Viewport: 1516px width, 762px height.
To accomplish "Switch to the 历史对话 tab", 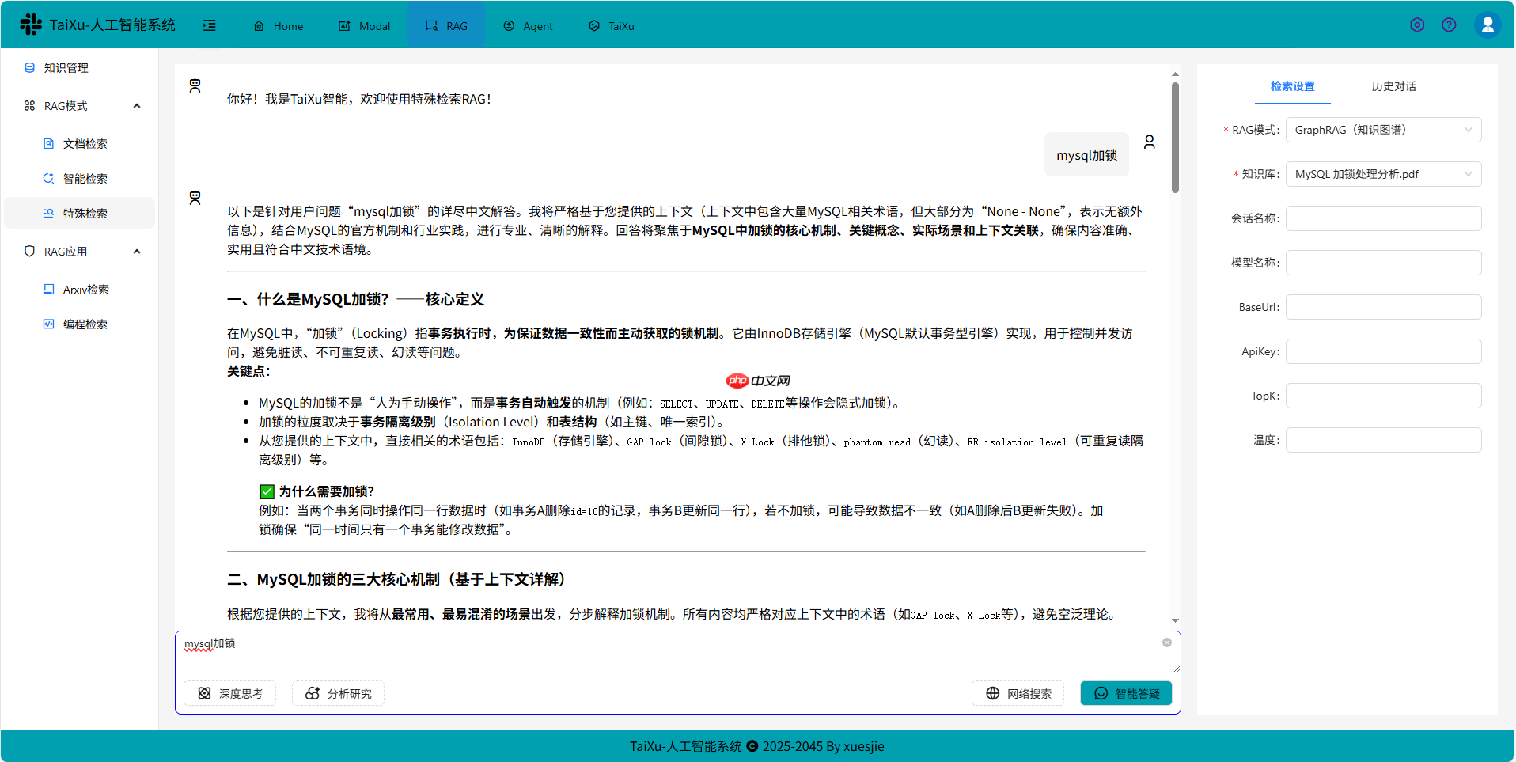I will (1393, 85).
